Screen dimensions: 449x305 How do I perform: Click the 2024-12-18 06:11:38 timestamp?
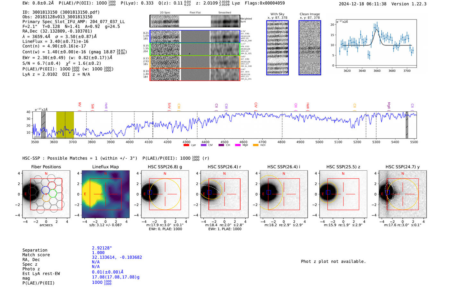pos(362,4)
